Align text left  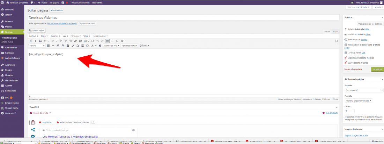pos(61,41)
